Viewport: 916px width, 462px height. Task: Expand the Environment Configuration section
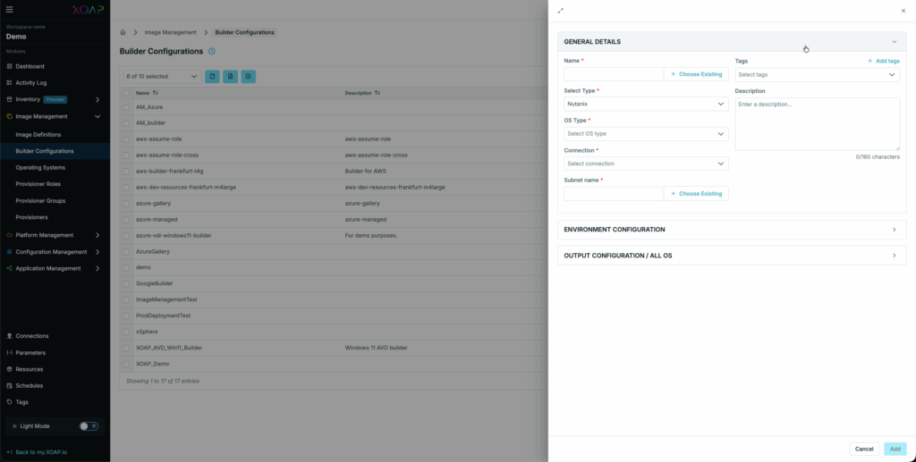coord(731,230)
